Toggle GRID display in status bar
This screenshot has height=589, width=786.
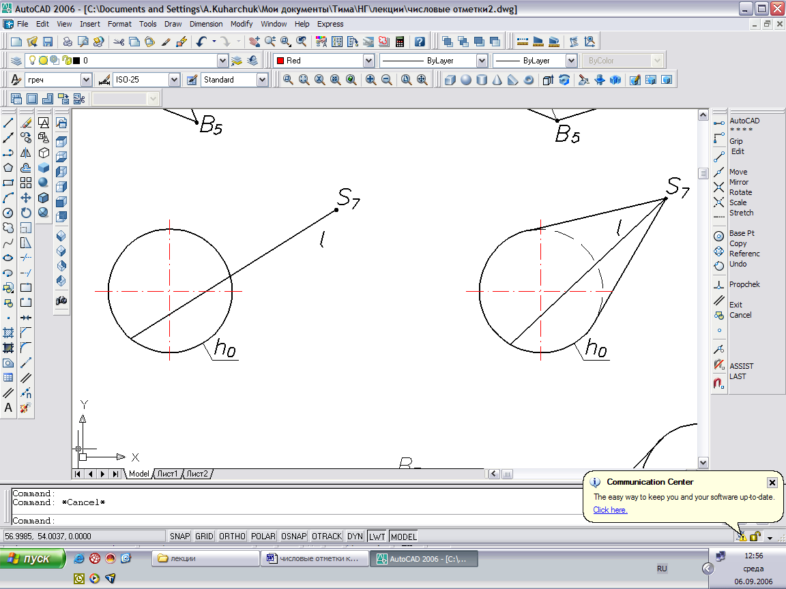204,537
